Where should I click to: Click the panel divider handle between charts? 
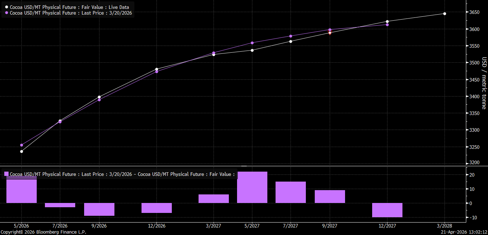(244, 166)
